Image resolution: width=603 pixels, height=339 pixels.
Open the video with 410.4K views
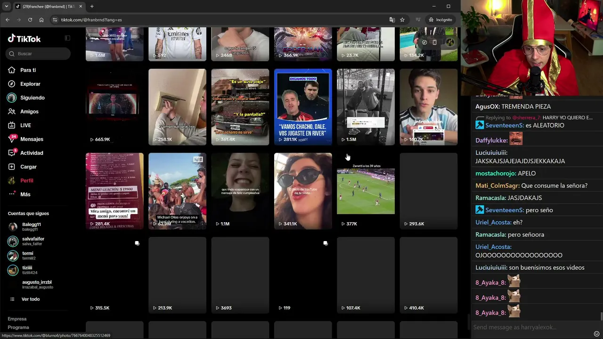429,275
